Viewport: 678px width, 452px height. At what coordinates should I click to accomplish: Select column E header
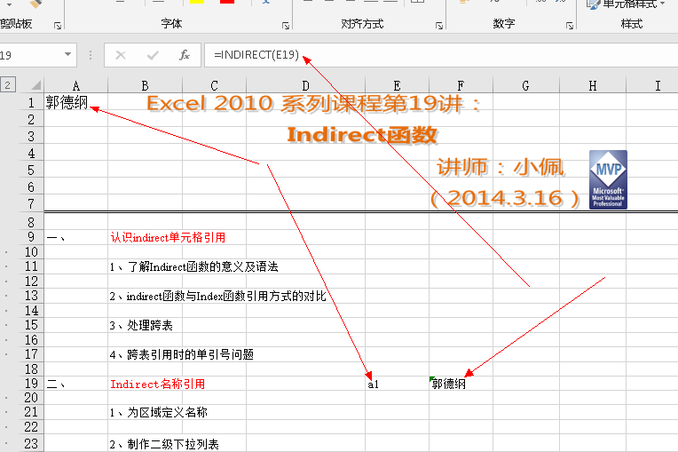pos(397,85)
